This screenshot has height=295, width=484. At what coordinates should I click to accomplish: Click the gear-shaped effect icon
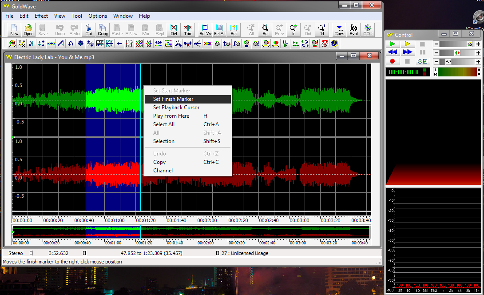tap(80, 44)
